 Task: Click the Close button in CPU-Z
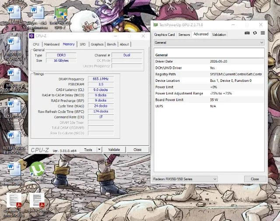[x=137, y=150]
